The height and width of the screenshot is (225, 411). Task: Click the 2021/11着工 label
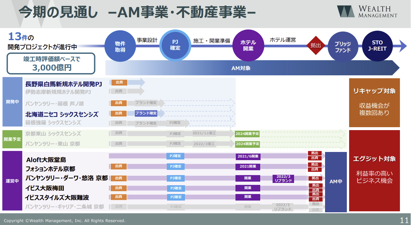click(204, 133)
